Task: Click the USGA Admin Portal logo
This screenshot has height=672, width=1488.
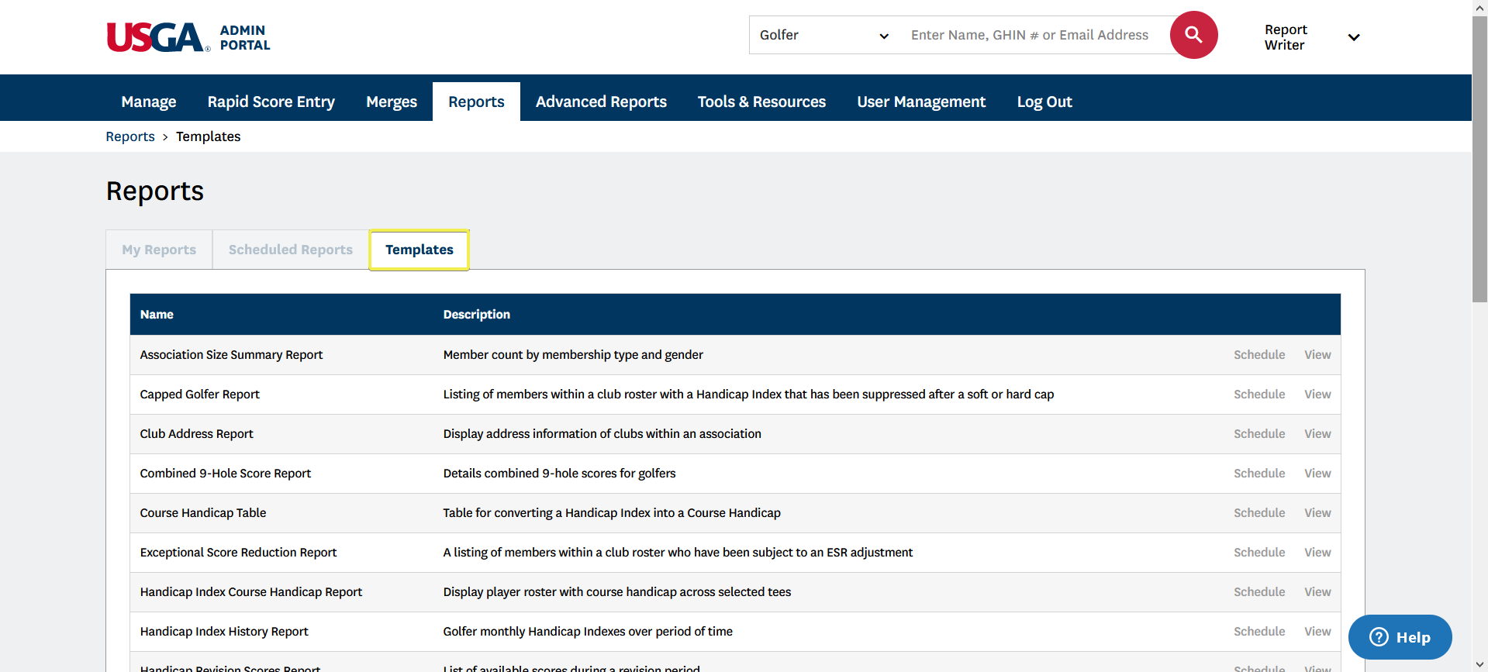Action: (x=188, y=37)
